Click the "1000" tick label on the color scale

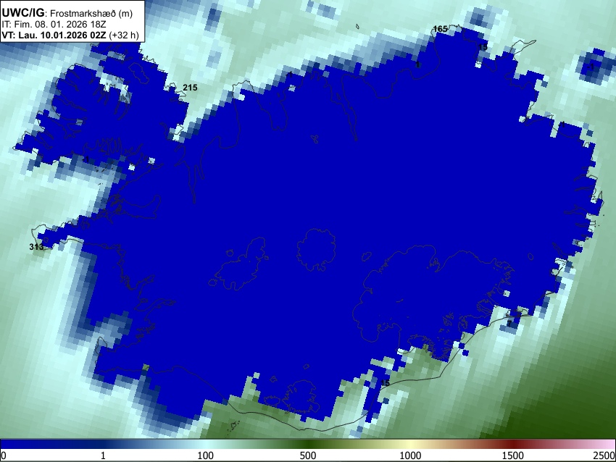coord(410,455)
